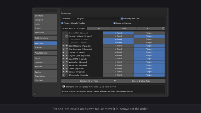Open the Asset Libraries section
Viewport: 201px width, 113px height.
click(x=45, y=53)
